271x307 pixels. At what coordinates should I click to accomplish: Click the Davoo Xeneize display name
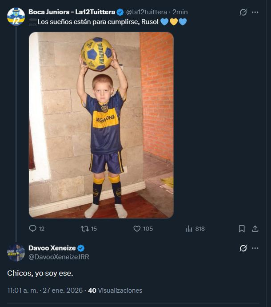click(52, 248)
